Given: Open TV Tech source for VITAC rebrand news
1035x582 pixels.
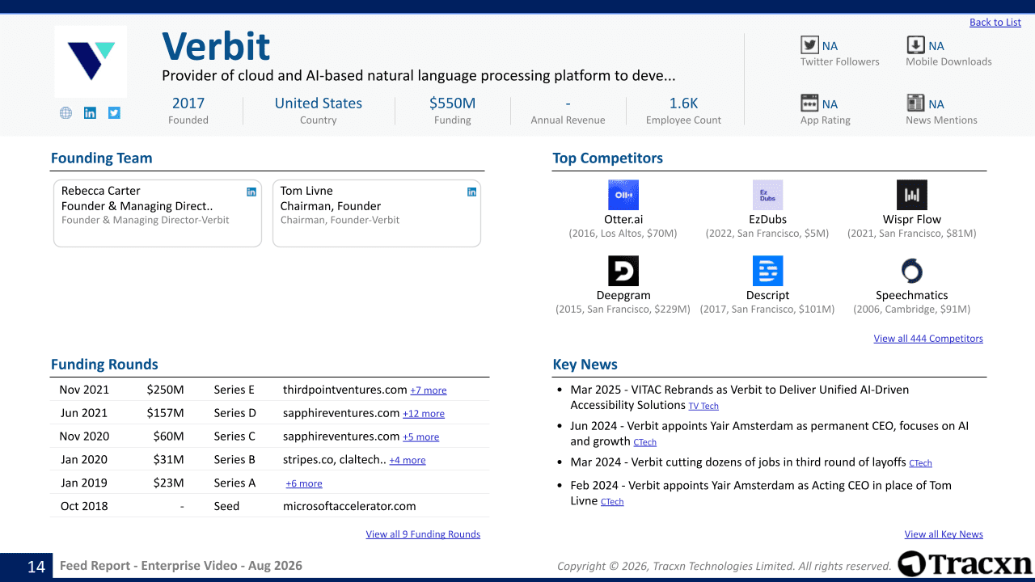Looking at the screenshot, I should [703, 407].
